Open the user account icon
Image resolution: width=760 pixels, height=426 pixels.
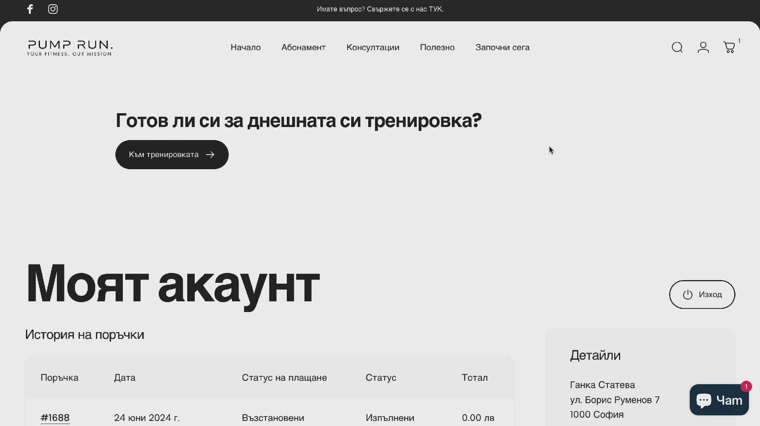703,47
